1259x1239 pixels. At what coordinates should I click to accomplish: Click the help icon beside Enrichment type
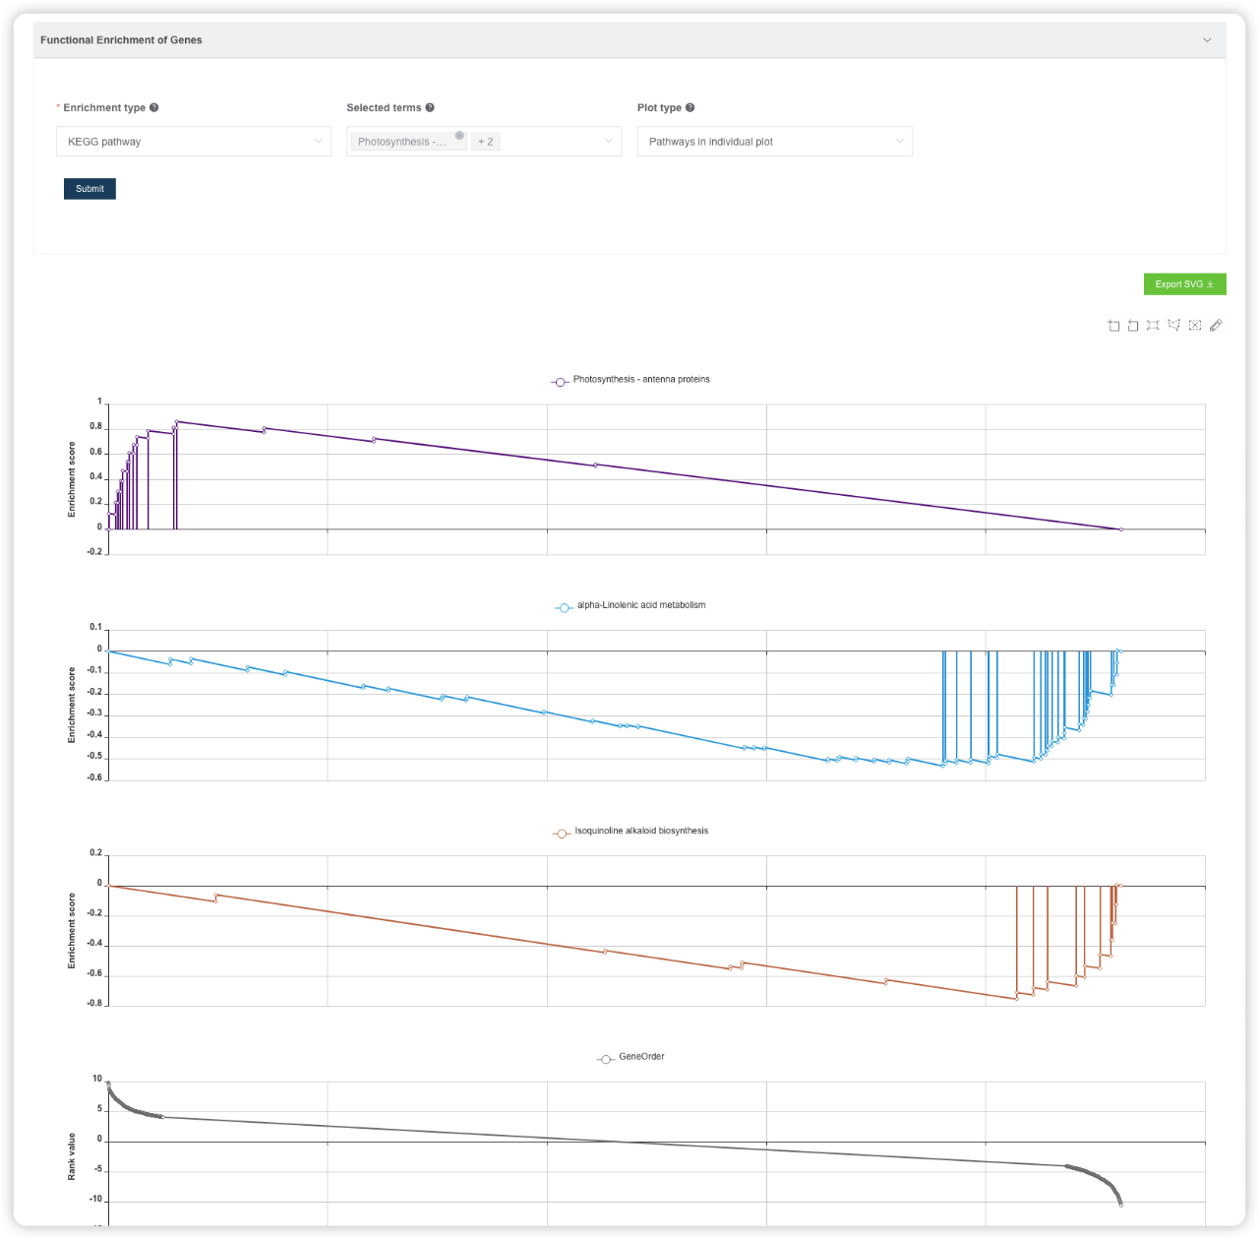click(154, 108)
